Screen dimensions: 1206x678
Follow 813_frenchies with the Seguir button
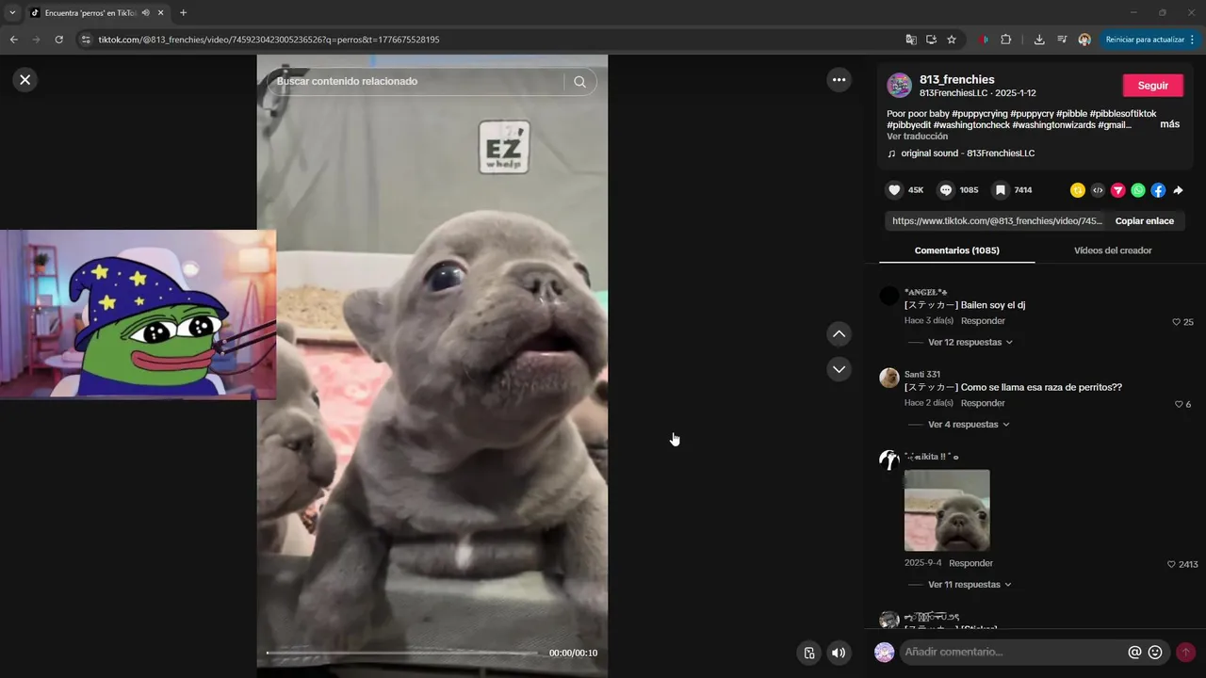pyautogui.click(x=1153, y=85)
